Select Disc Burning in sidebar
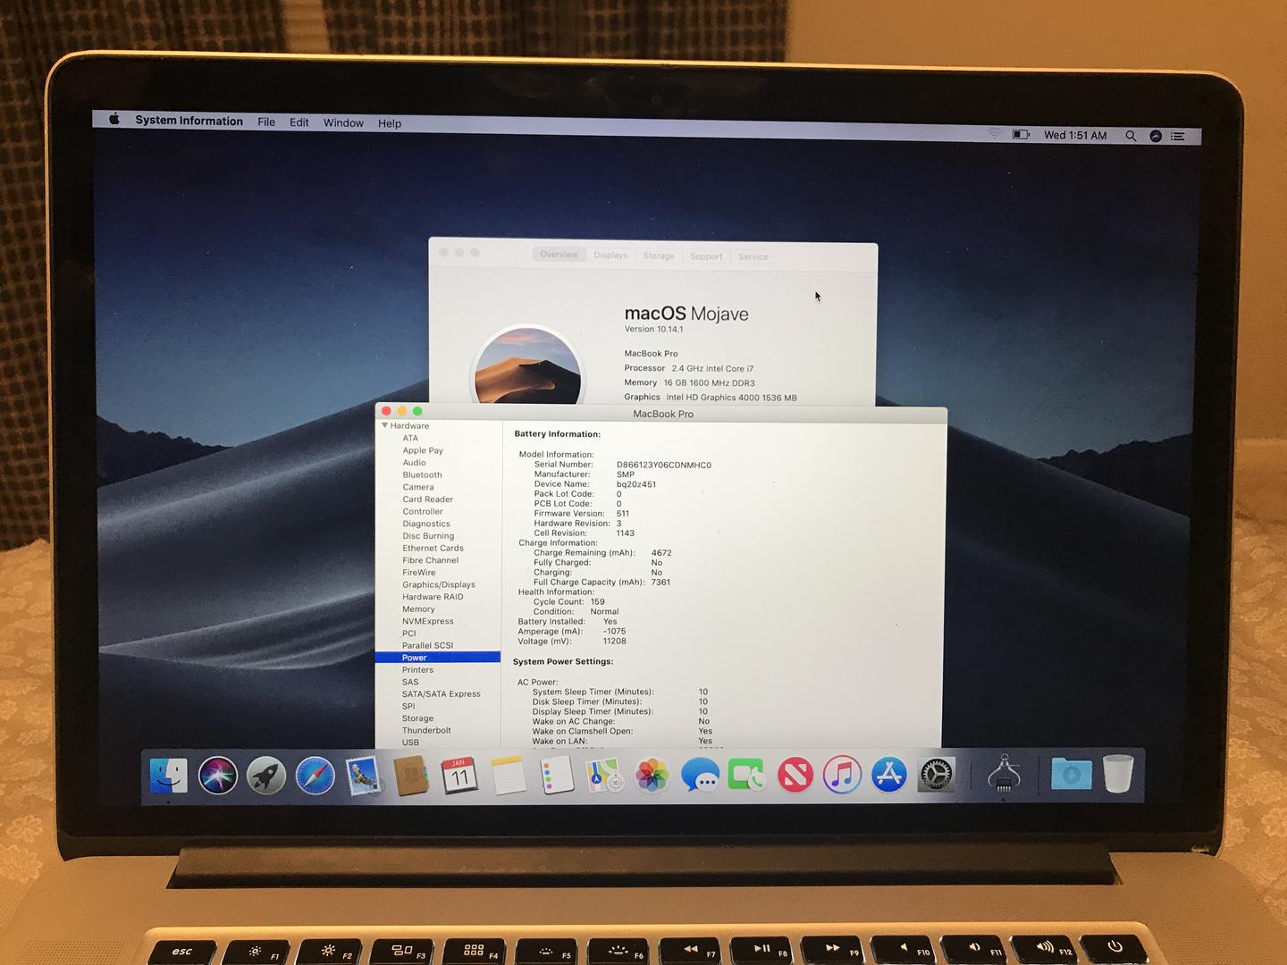This screenshot has width=1287, height=965. [428, 536]
